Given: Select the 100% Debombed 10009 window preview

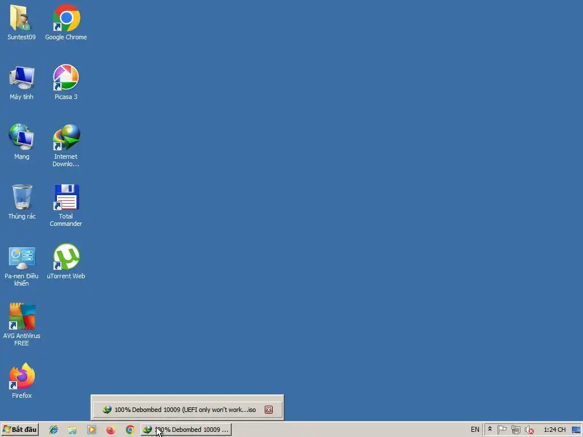Looking at the screenshot, I should 187,410.
